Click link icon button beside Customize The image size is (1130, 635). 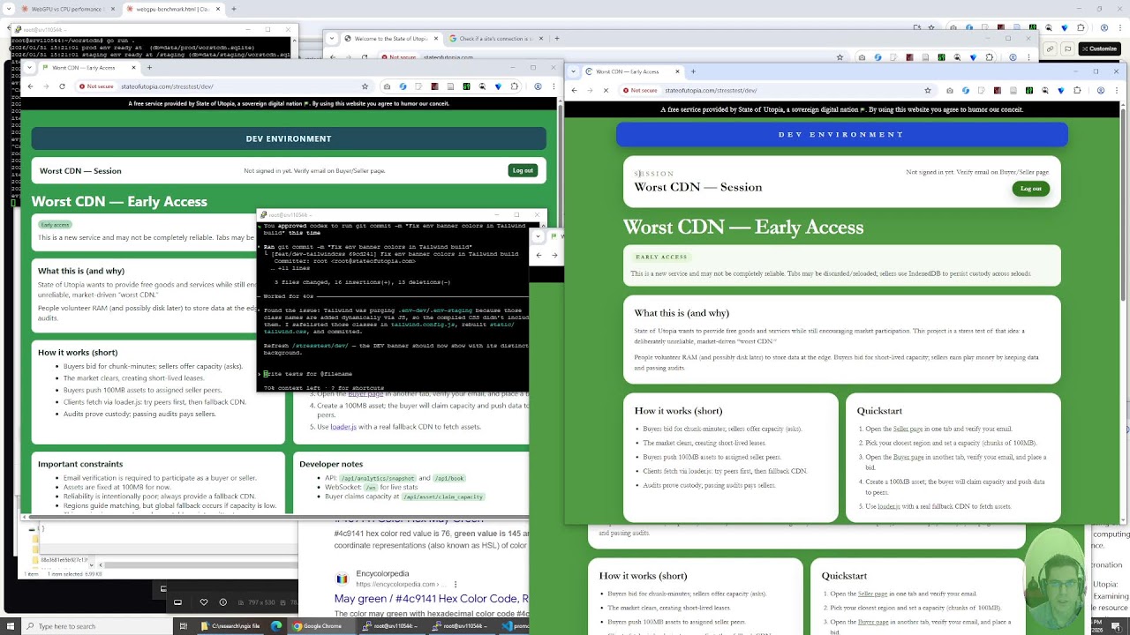(1050, 49)
